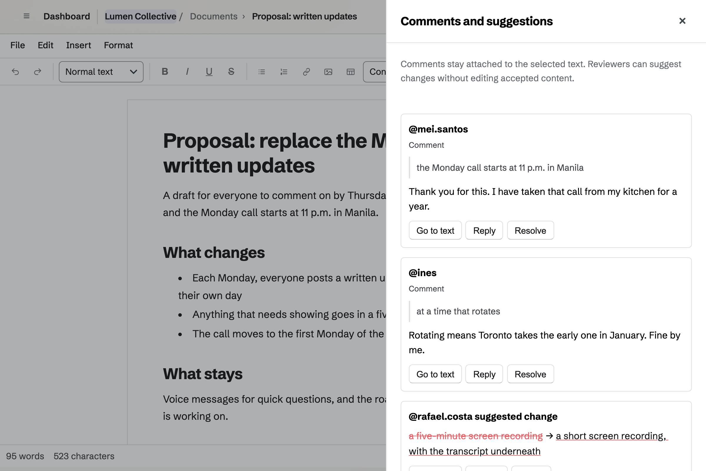Click the 'What stays' heading

[x=203, y=374]
